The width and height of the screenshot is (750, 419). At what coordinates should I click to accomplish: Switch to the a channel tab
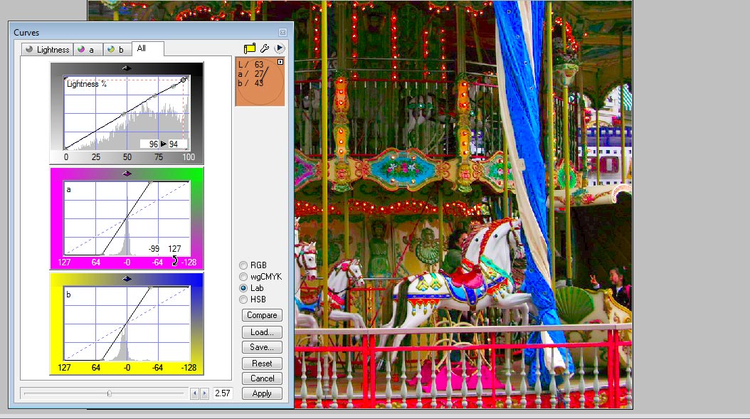tap(88, 49)
